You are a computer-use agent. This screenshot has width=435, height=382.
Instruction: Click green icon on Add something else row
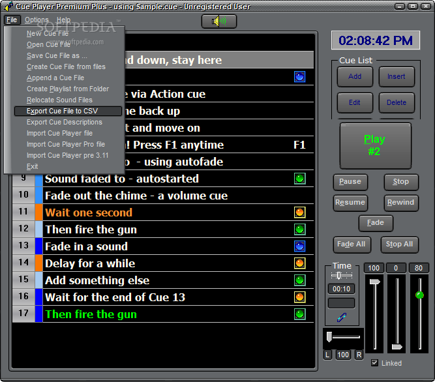pos(299,280)
